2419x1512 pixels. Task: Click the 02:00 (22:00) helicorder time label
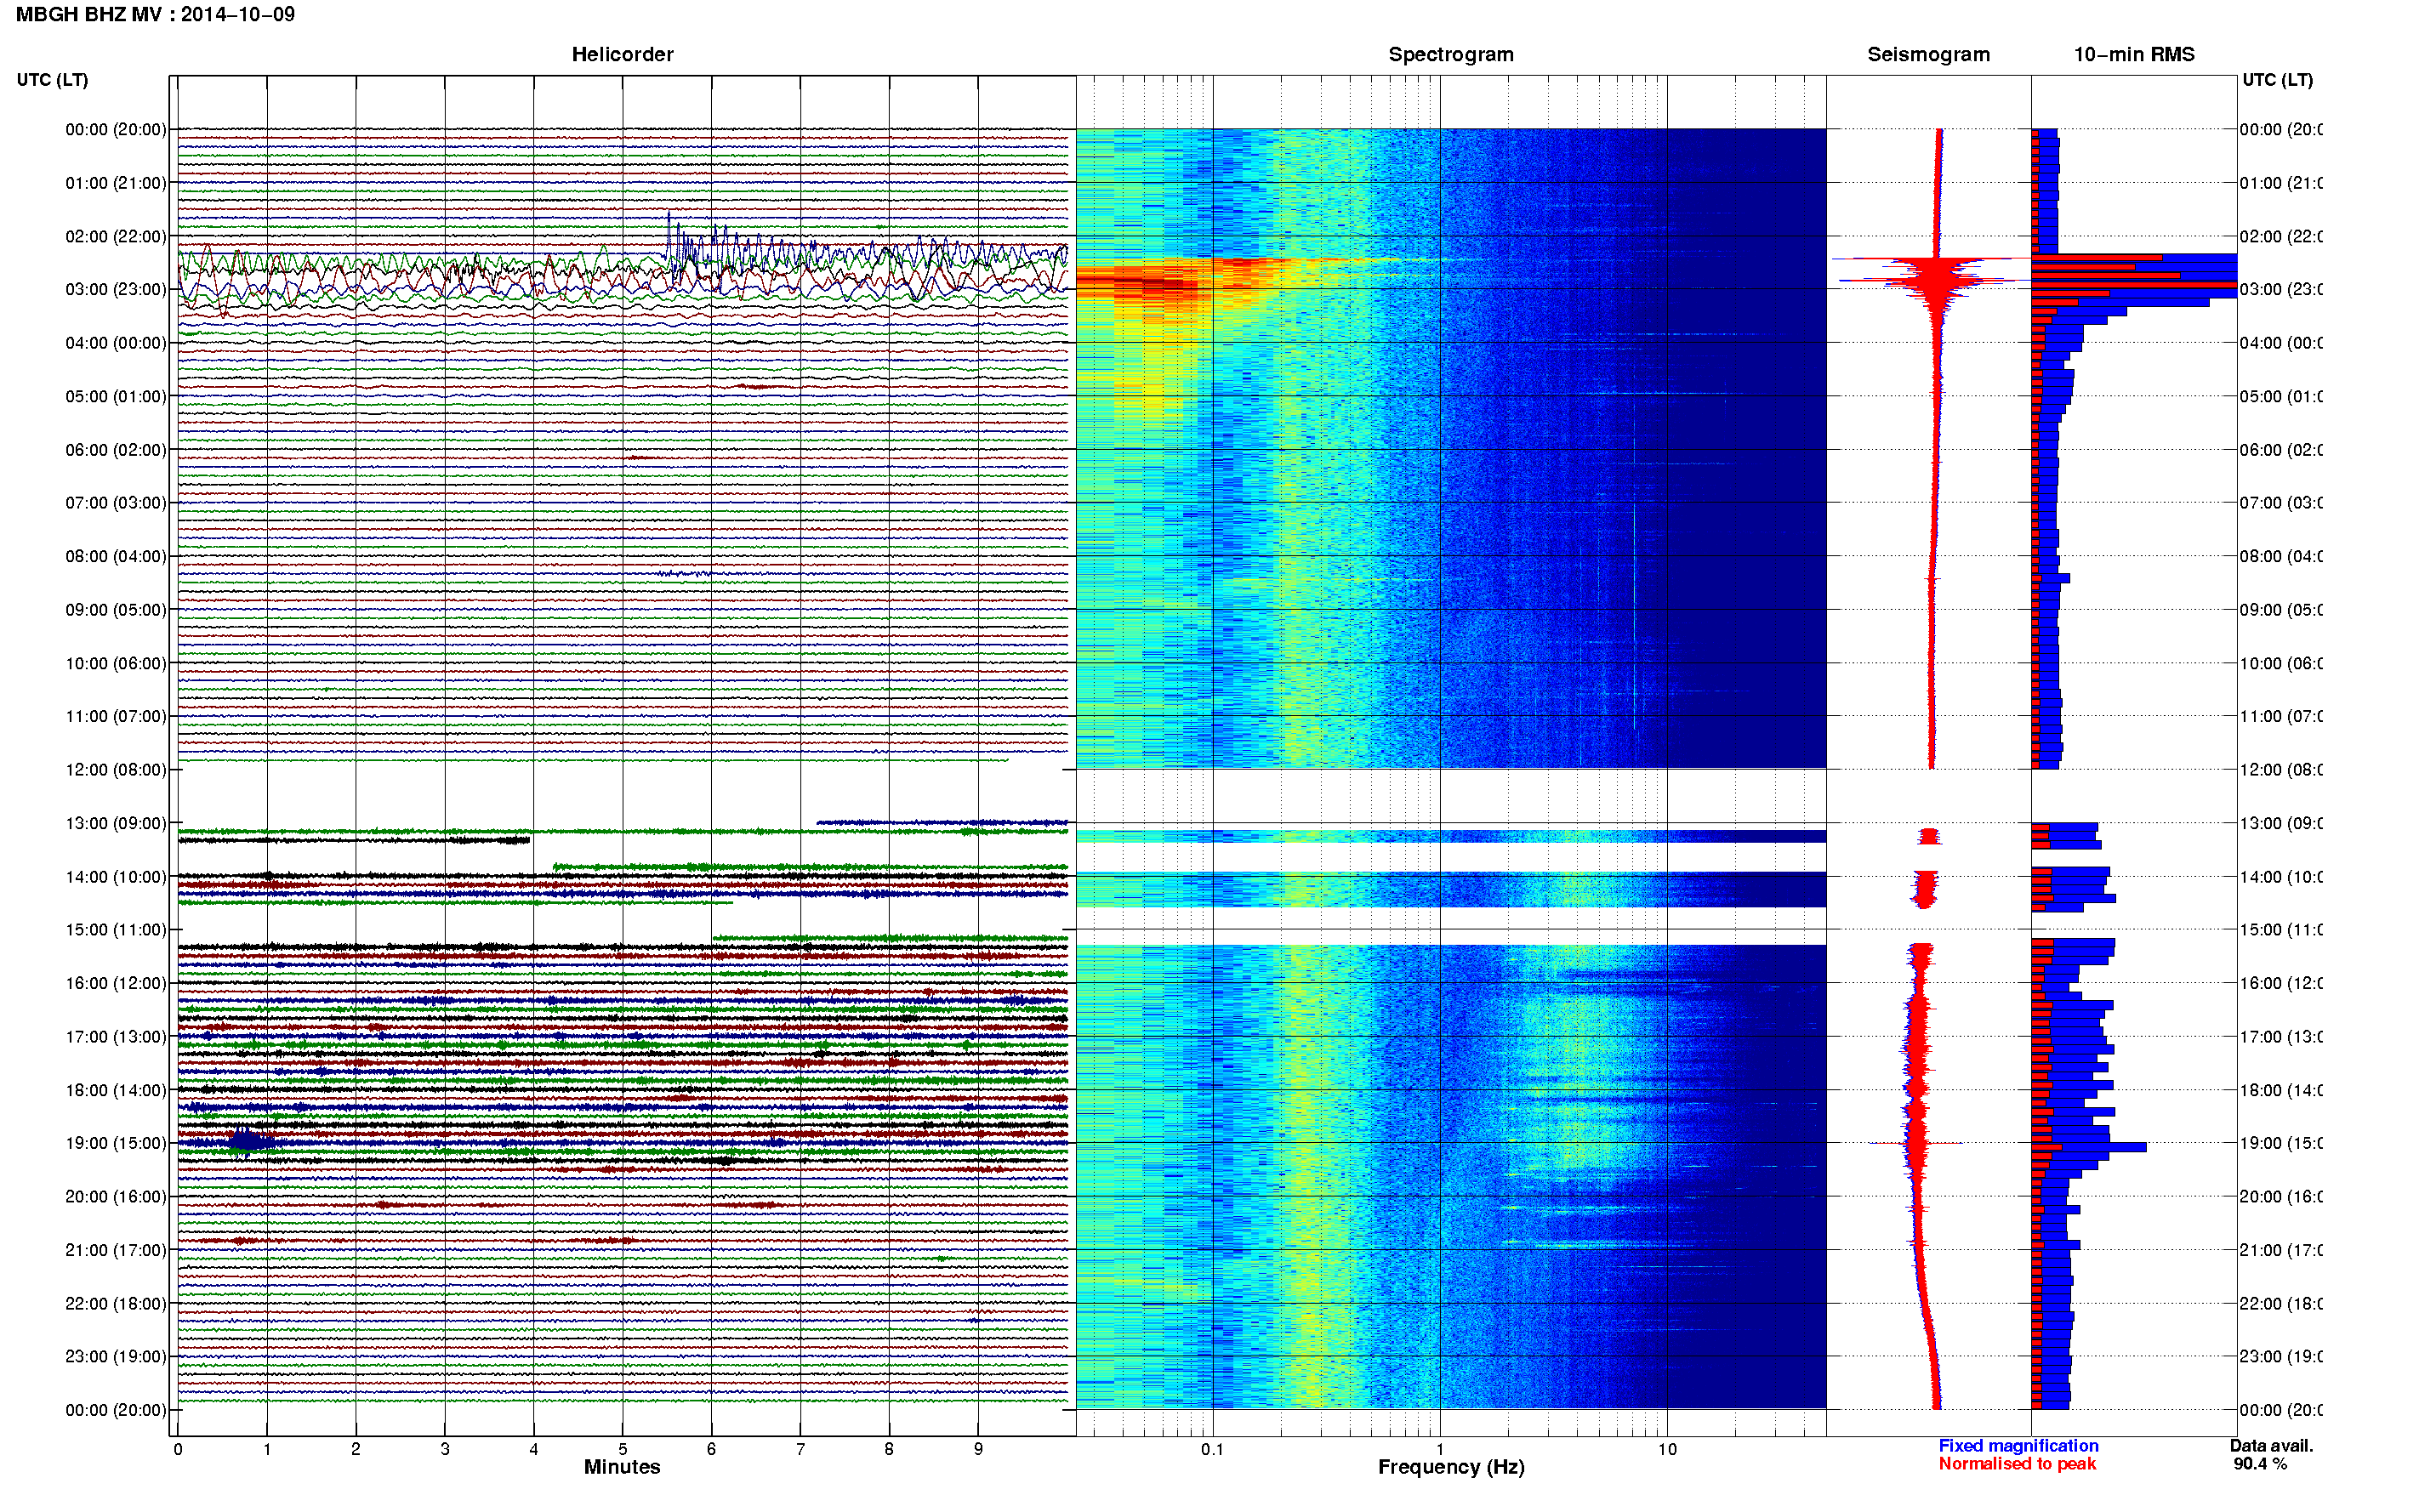tap(116, 236)
